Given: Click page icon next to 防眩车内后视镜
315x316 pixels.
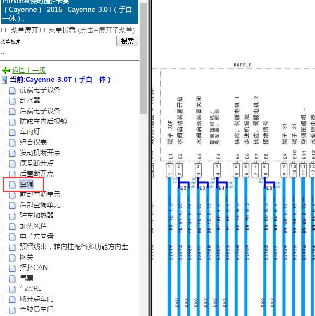Looking at the screenshot, I should (13, 122).
